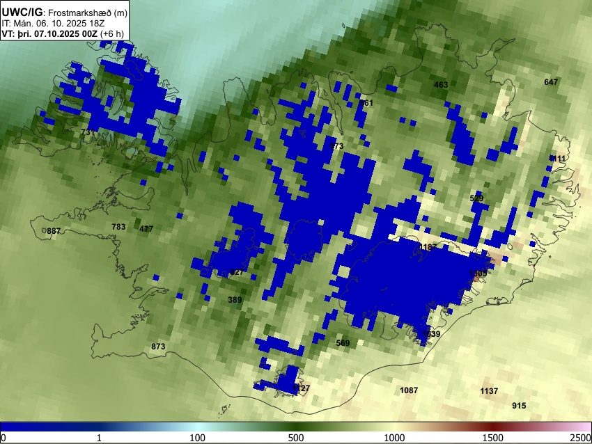Click the map value 1187 north of Vatnajökull

click(x=428, y=247)
